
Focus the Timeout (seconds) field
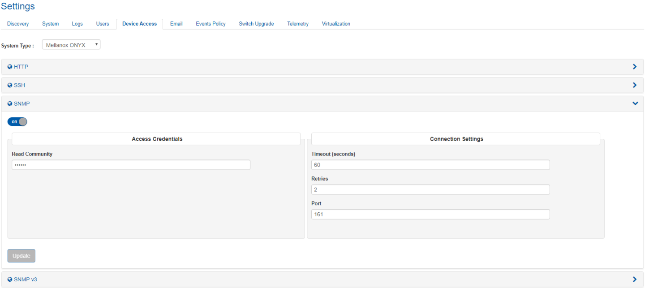(x=430, y=165)
